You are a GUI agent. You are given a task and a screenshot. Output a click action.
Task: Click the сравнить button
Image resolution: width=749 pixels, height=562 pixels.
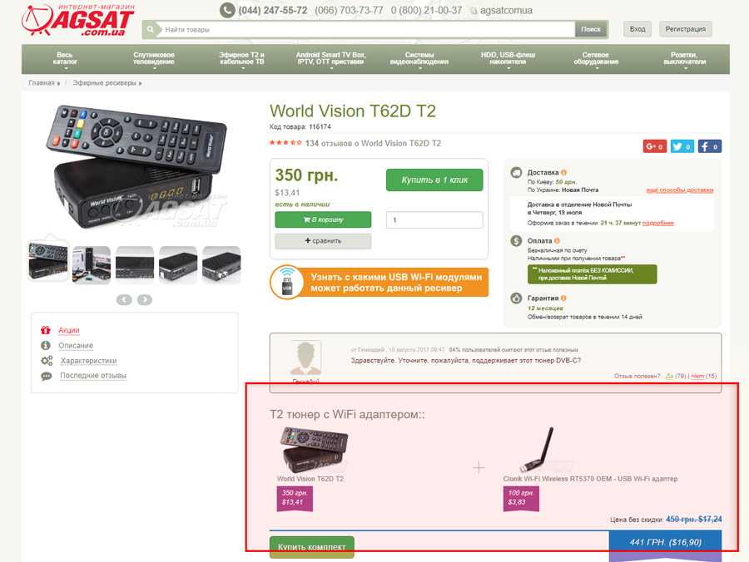click(323, 241)
